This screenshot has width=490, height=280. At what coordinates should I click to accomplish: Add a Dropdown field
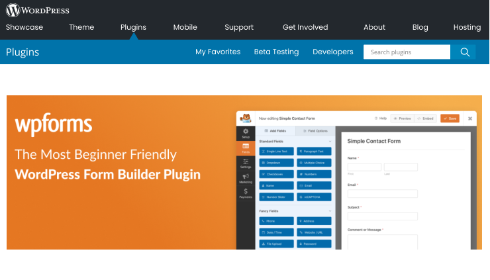277,163
